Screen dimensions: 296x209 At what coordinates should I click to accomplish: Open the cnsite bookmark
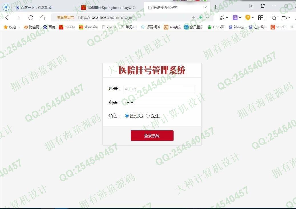109,27
